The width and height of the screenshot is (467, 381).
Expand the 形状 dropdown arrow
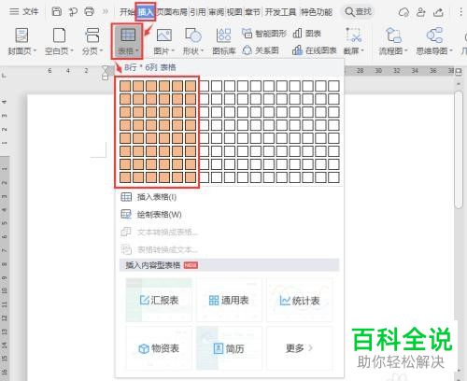coord(202,50)
